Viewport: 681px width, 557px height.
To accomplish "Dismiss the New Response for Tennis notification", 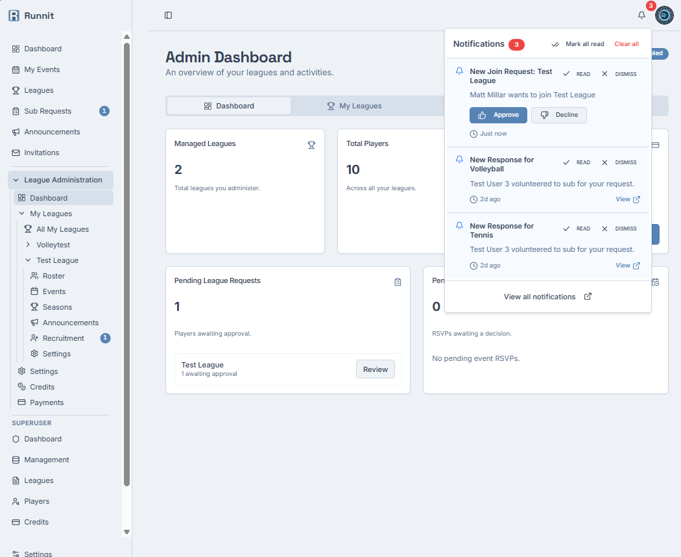I will coord(621,229).
